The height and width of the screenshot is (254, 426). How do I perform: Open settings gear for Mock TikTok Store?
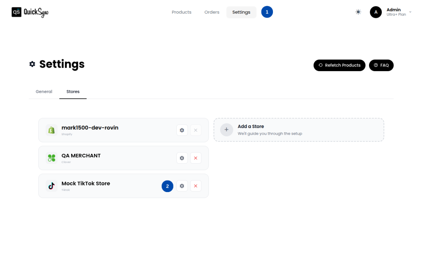182,186
